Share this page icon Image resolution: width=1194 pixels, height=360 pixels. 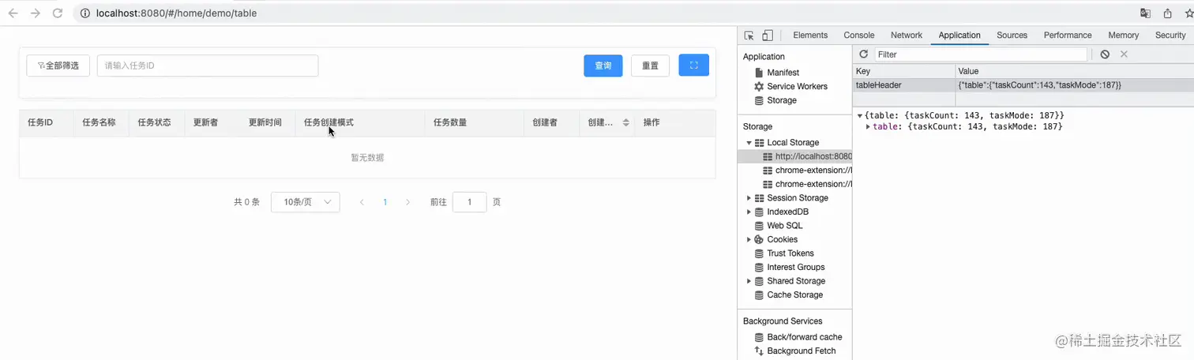click(1167, 13)
